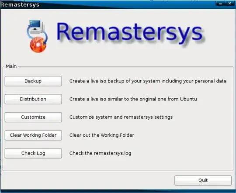Close the Remastersys window
The image size is (236, 193).
(229, 3)
